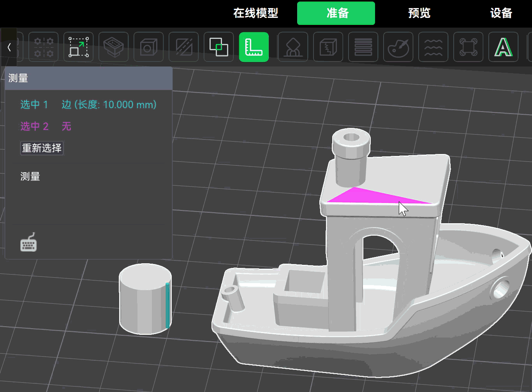The height and width of the screenshot is (392, 532).
Task: Open keyboard shortcuts icon in Measure panel
Action: point(28,242)
